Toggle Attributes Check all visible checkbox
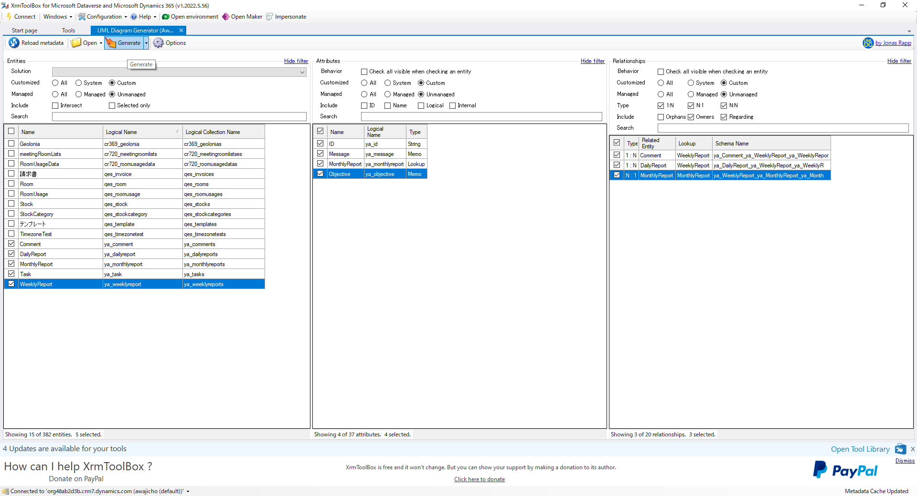This screenshot has width=917, height=496. [x=364, y=72]
